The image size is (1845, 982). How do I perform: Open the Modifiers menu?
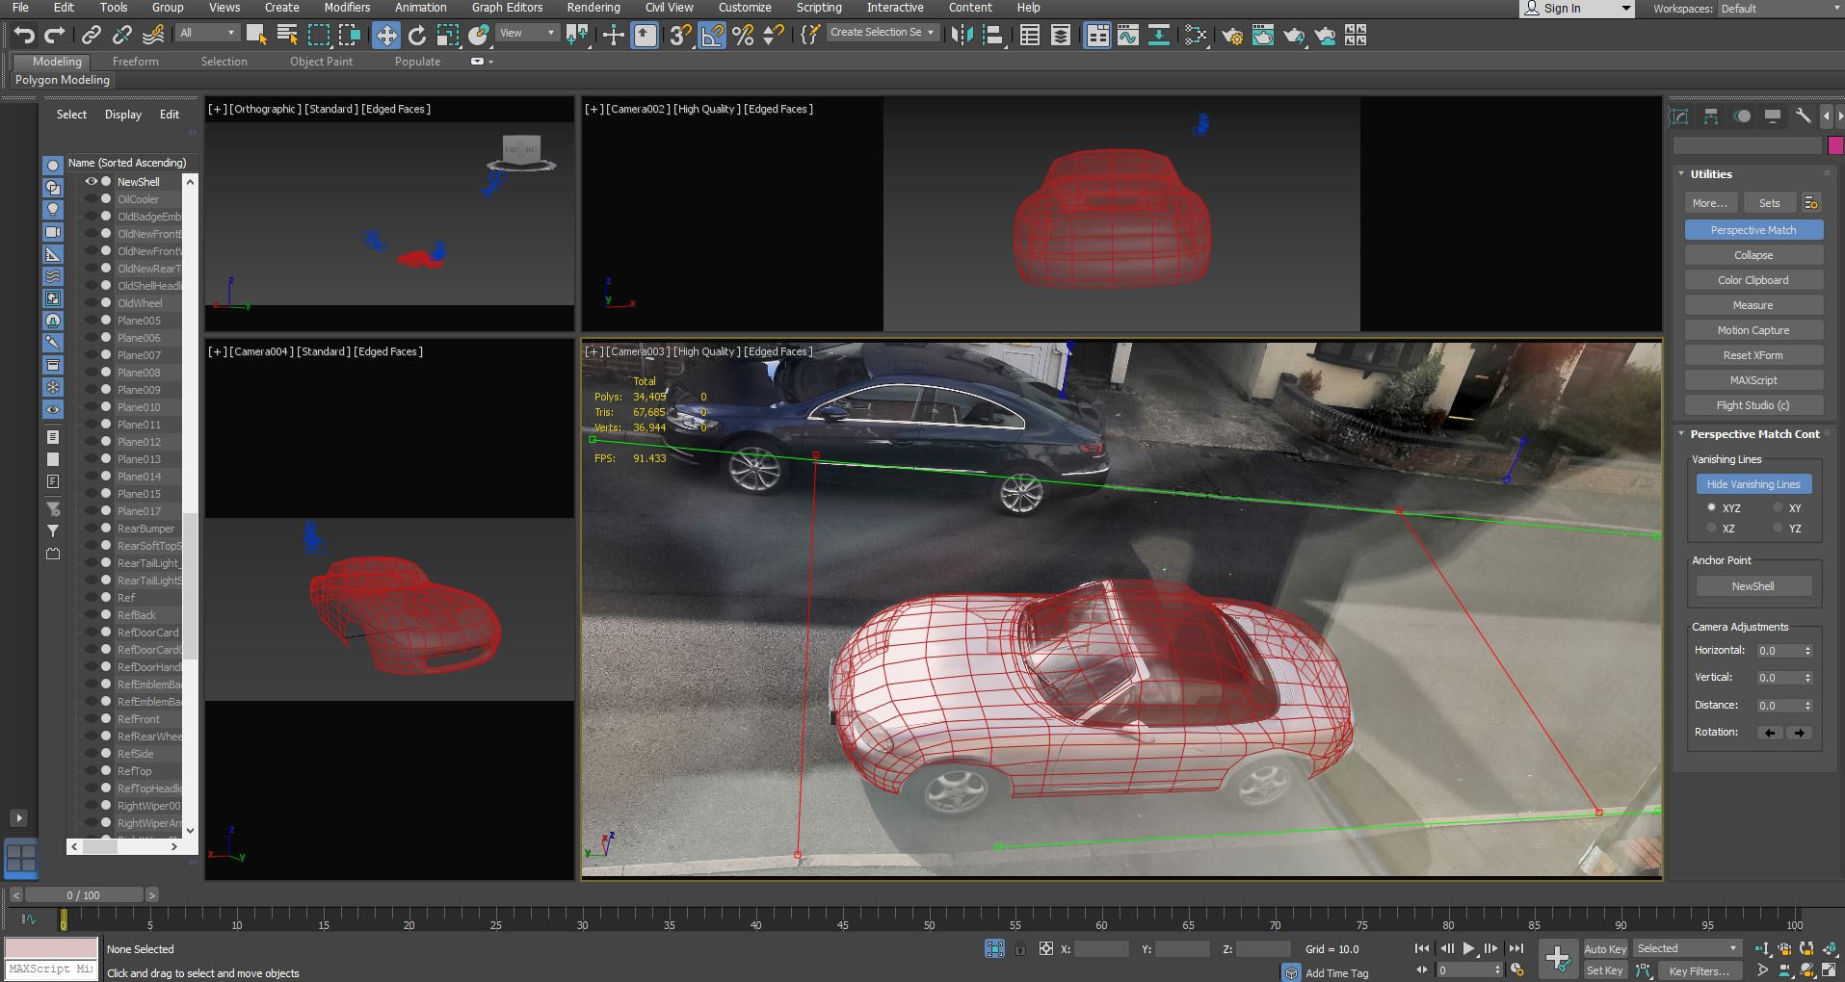pos(347,8)
